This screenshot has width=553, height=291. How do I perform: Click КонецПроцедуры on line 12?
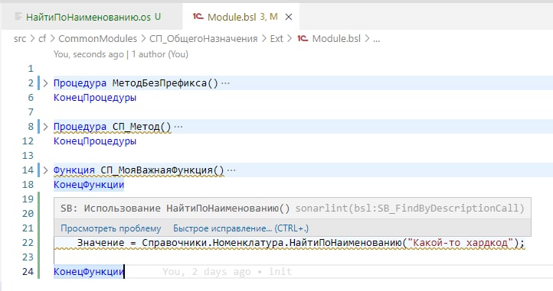95,141
